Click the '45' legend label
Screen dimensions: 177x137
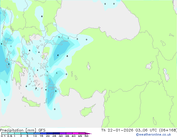pos(80,136)
